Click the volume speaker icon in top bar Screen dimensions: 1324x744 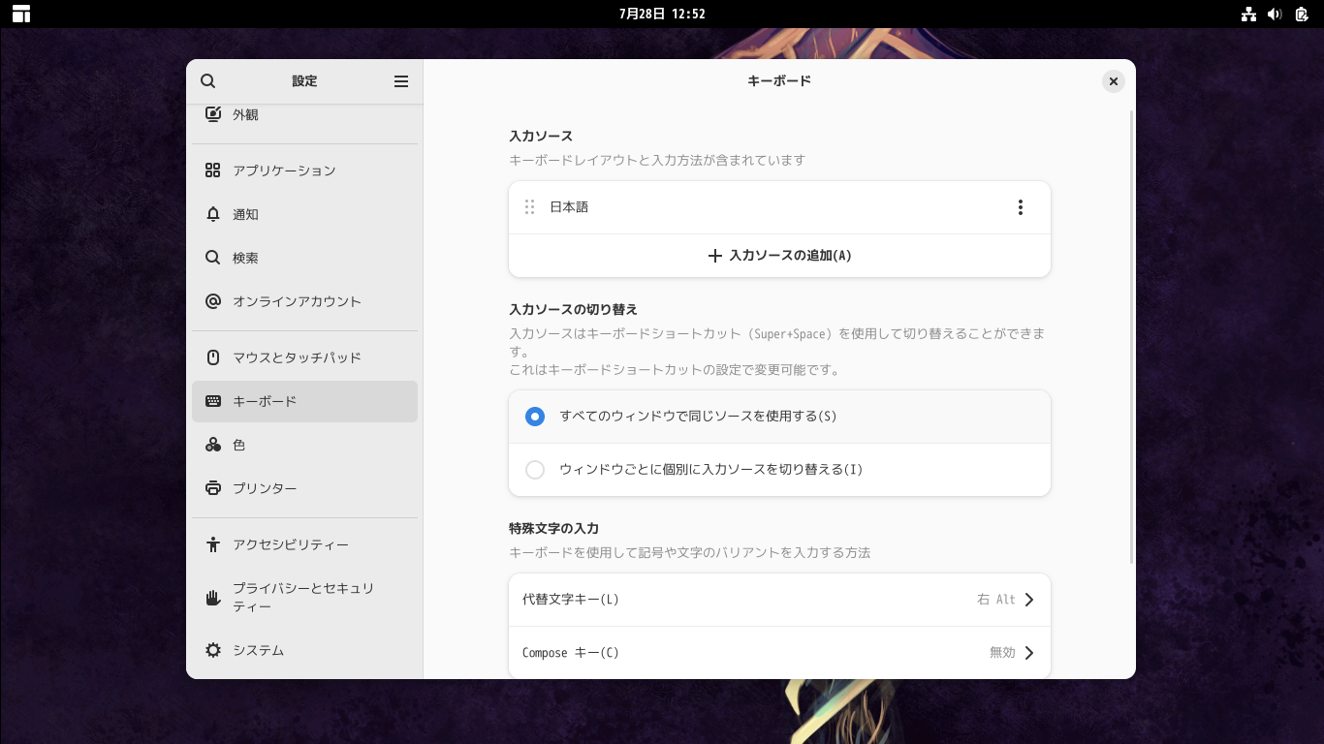[1275, 14]
